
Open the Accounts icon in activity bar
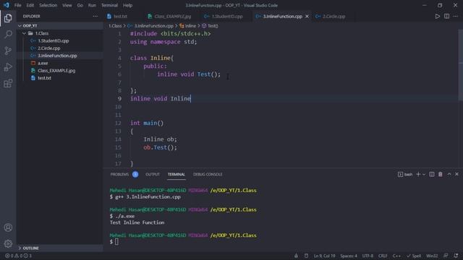pos(8,227)
